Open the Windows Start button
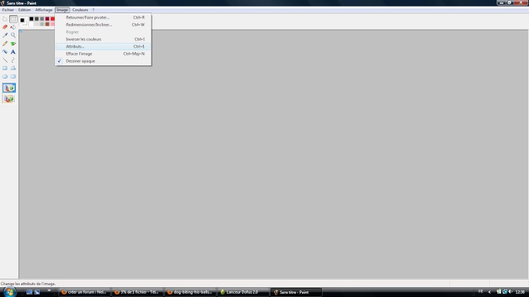The image size is (529, 297). 9,292
